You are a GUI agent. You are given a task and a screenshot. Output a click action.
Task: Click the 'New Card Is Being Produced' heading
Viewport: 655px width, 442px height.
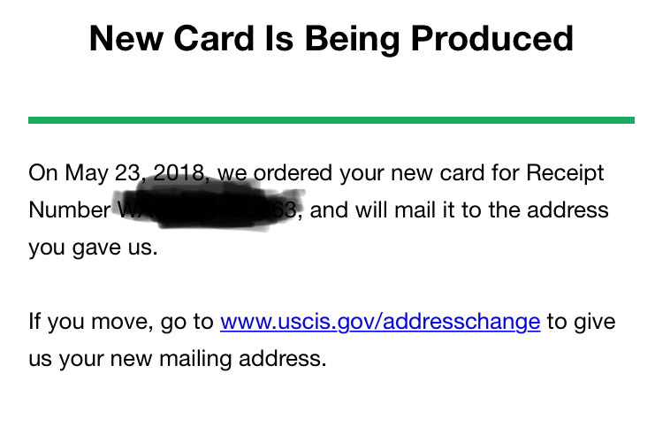331,39
